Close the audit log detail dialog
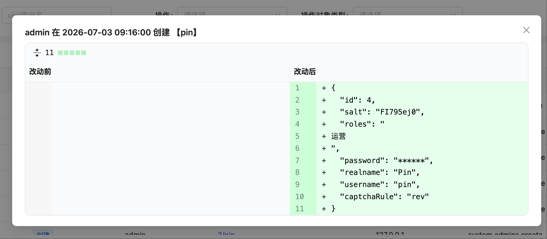This screenshot has width=547, height=239. [x=526, y=30]
